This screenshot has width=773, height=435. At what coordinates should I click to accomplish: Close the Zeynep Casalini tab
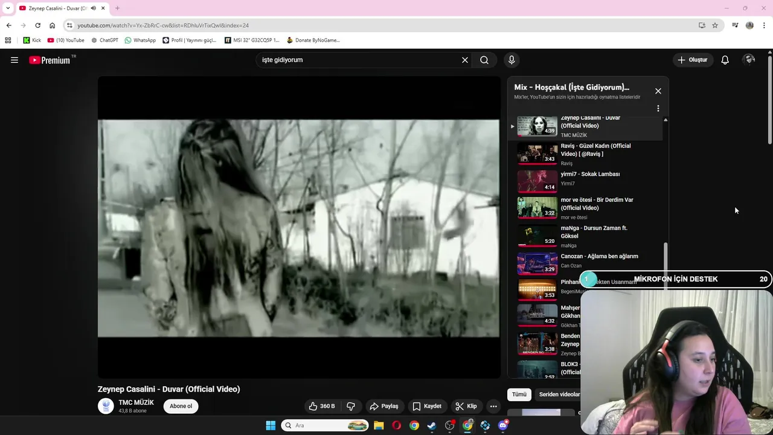click(103, 8)
